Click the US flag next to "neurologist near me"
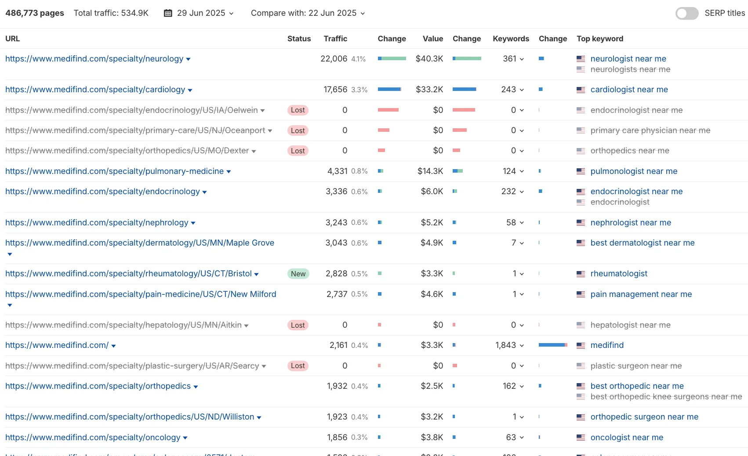The image size is (748, 456). (x=581, y=59)
